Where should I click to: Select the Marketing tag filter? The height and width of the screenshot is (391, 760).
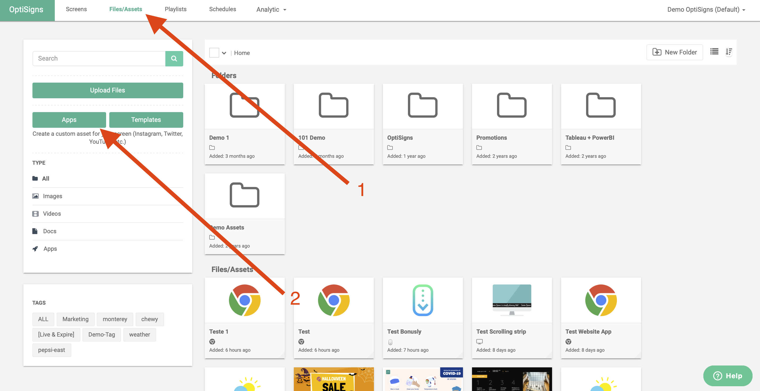coord(75,319)
